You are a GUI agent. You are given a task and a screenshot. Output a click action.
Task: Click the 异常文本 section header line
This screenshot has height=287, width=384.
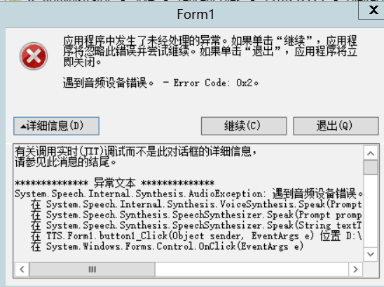click(115, 183)
